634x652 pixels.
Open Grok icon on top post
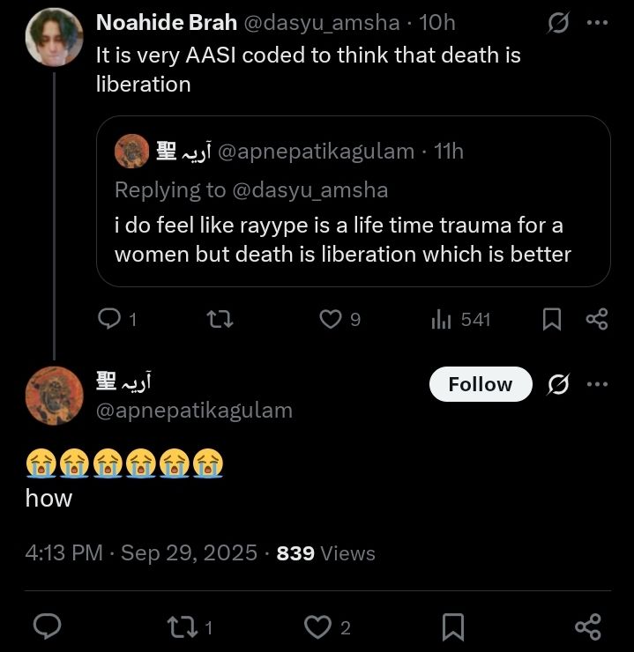[x=557, y=23]
